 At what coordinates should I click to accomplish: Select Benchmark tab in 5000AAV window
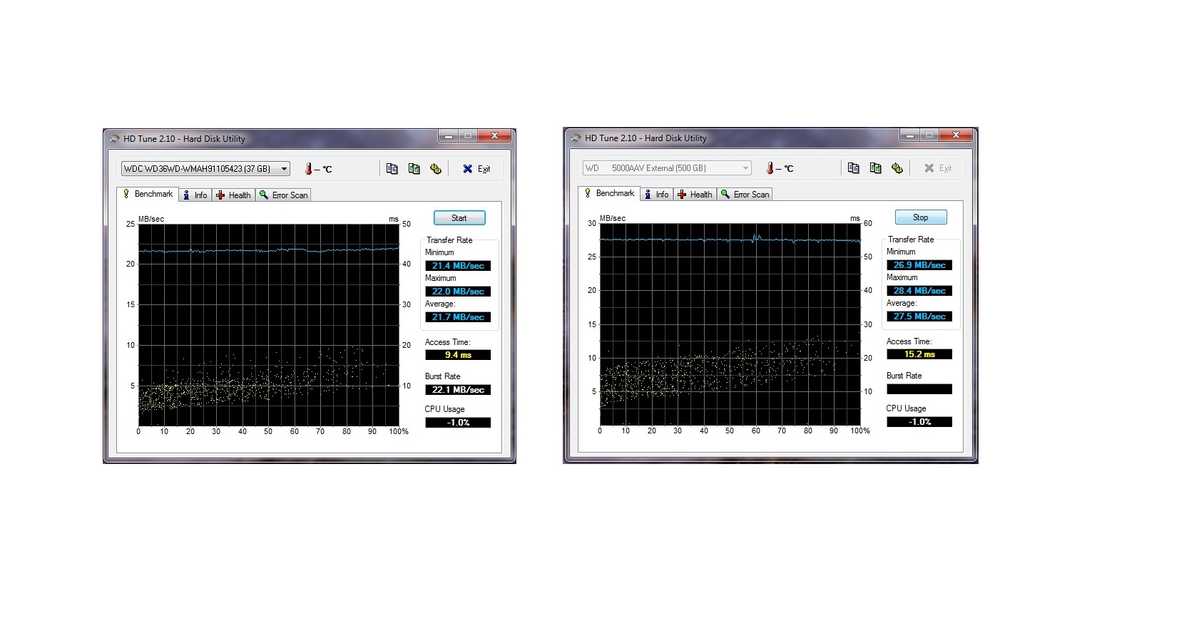click(x=609, y=193)
